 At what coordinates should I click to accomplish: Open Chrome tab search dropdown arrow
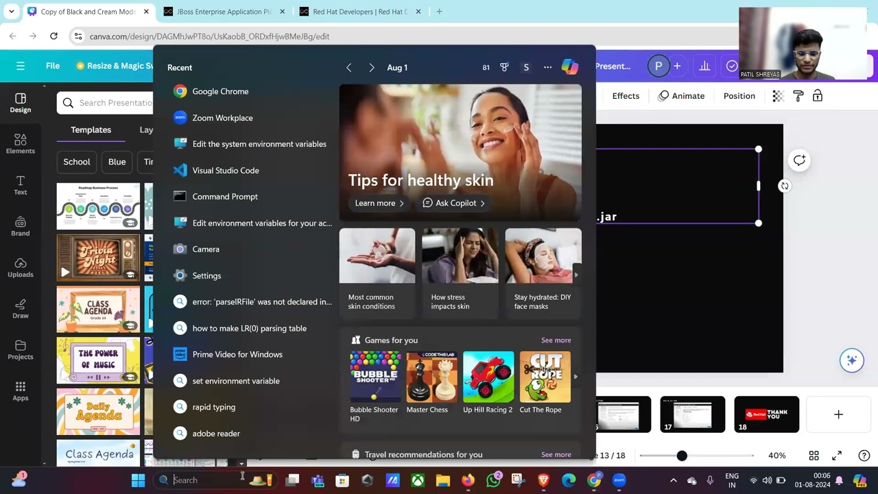point(11,12)
